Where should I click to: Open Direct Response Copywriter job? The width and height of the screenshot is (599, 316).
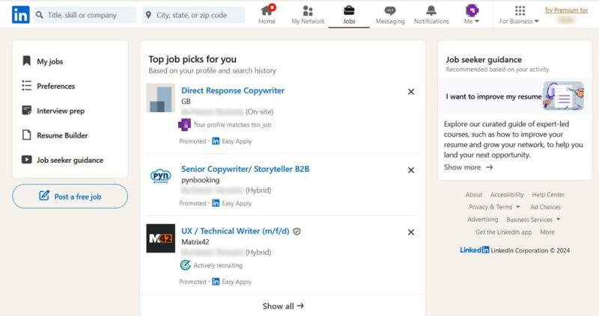(233, 90)
